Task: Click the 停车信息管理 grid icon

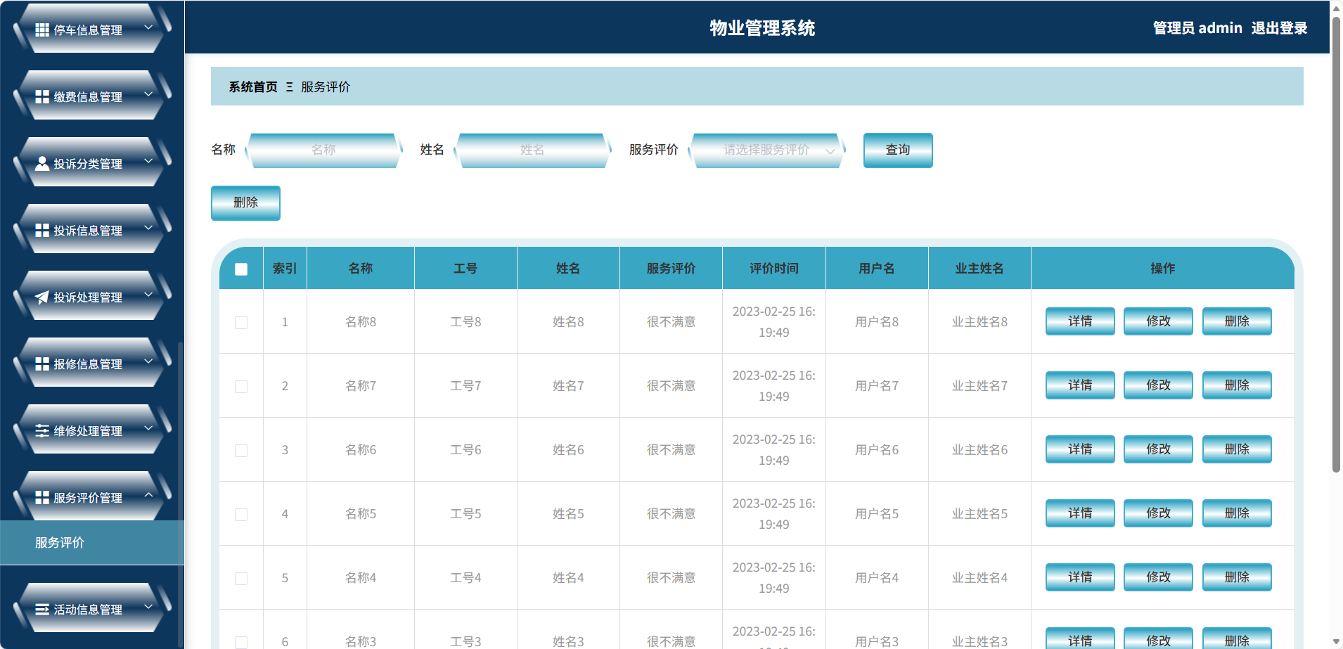Action: [42, 30]
